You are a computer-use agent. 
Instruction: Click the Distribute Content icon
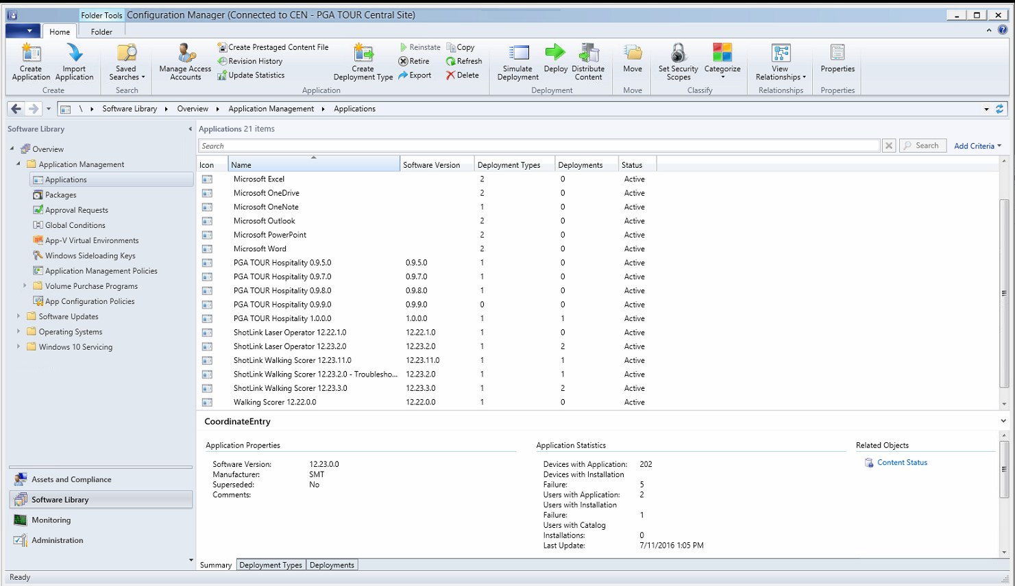[x=588, y=53]
